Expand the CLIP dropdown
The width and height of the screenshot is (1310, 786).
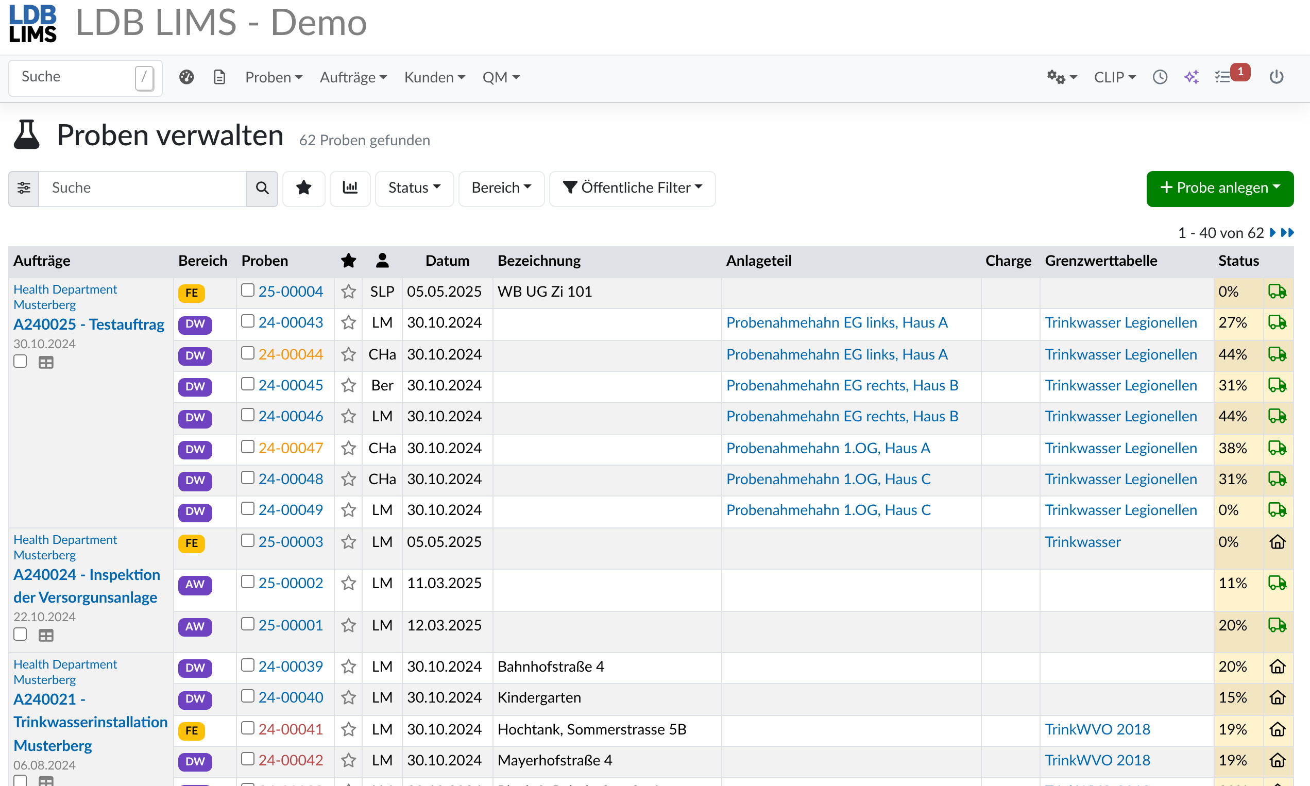pos(1115,77)
